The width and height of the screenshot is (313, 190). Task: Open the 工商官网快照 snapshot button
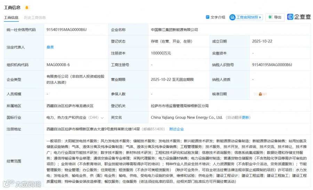tap(246, 17)
